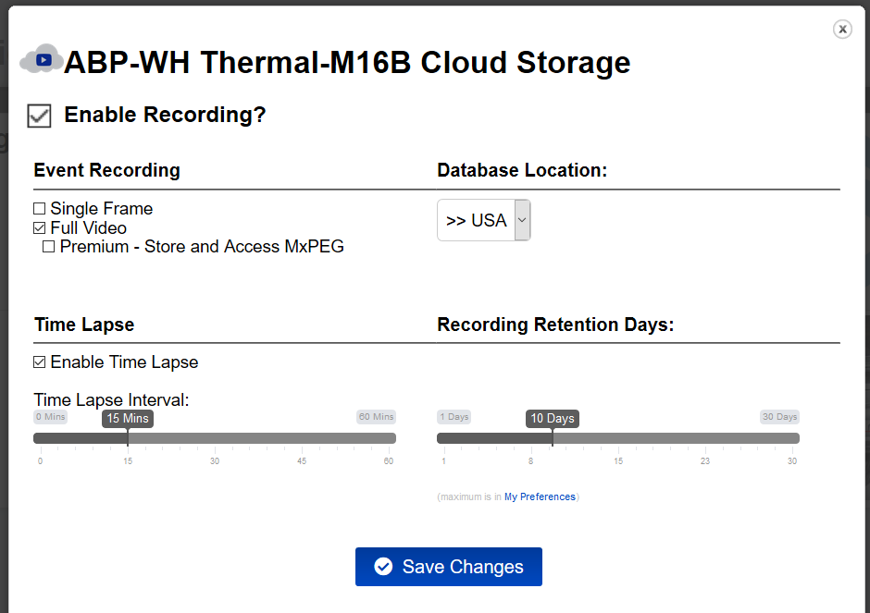870x613 pixels.
Task: Close the Cloud Storage dialog
Action: (x=842, y=30)
